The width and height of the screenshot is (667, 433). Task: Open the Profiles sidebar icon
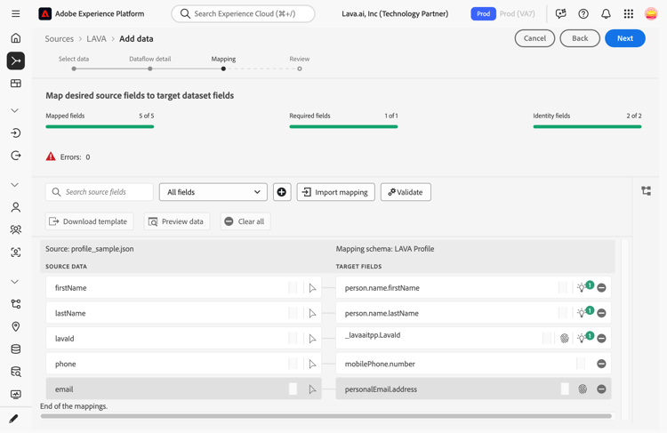16,207
